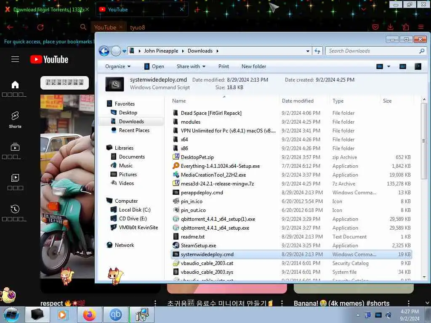Select Local Disk (C:)
This screenshot has width=431, height=323.
[x=134, y=209]
